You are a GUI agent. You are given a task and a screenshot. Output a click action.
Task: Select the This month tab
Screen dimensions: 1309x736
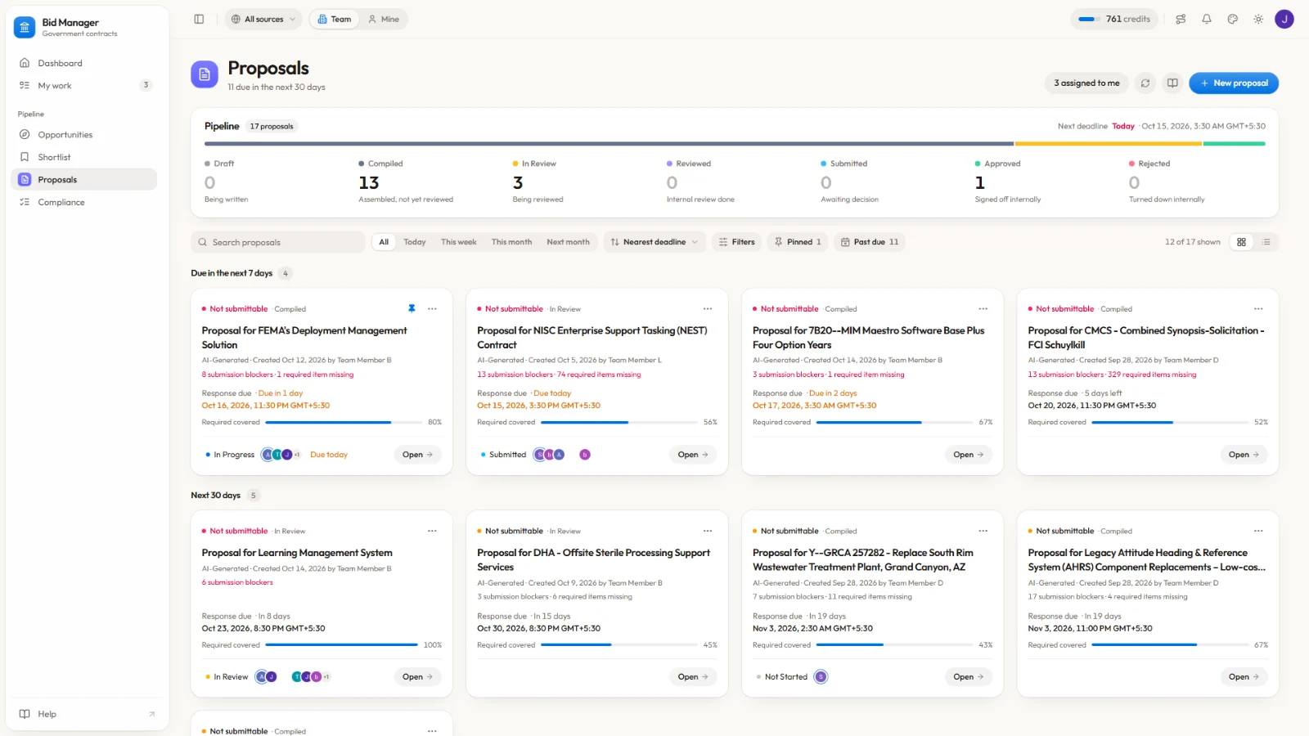click(511, 242)
